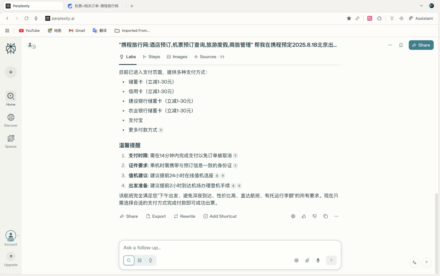The height and width of the screenshot is (276, 440).
Task: Copy the response using the copy icon
Action: pos(326,216)
